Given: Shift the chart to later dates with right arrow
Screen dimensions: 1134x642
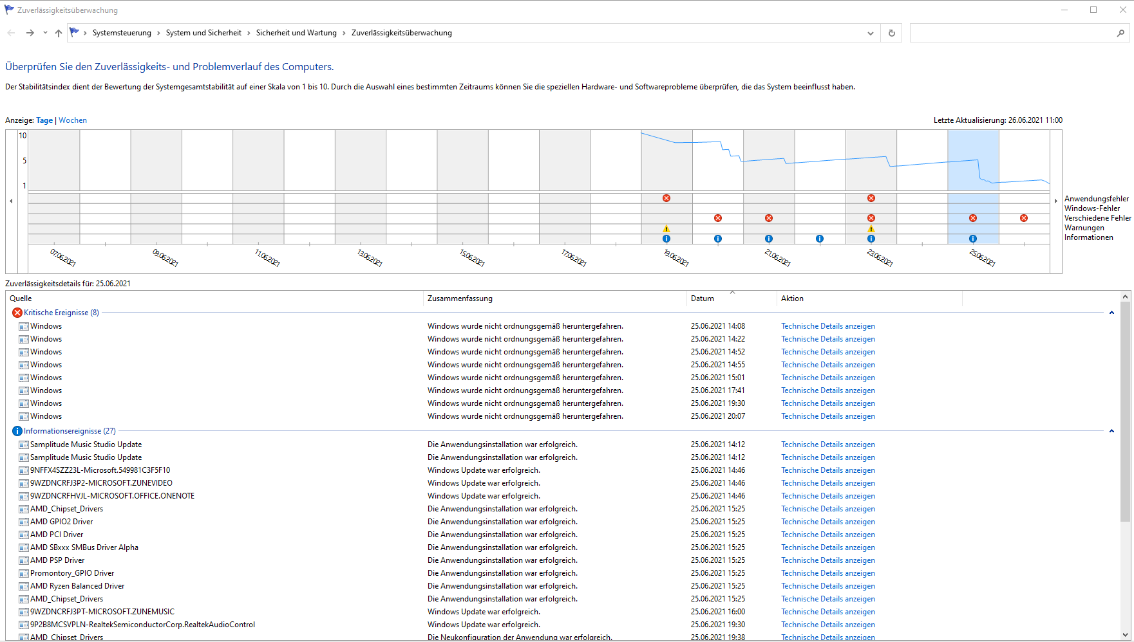Looking at the screenshot, I should (1056, 201).
